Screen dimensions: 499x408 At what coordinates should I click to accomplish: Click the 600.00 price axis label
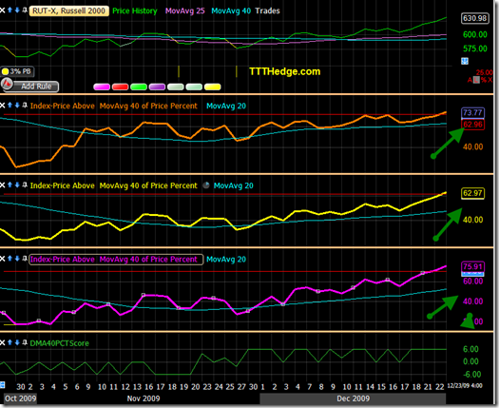pyautogui.click(x=475, y=34)
